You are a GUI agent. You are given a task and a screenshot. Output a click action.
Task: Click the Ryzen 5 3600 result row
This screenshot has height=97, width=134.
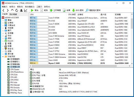click(x=80, y=63)
